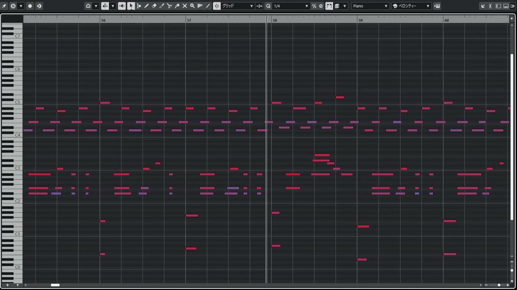Open part borders options dropdown
The width and height of the screenshot is (517, 290).
tap(96, 6)
